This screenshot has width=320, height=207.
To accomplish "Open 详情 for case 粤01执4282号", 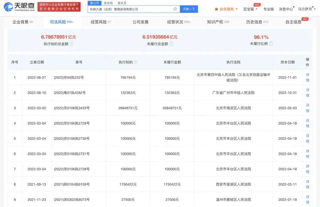I will [x=308, y=93].
